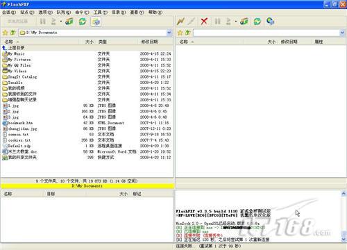Open the 选项 menu
The width and height of the screenshot is (347, 250).
pyautogui.click(x=45, y=12)
